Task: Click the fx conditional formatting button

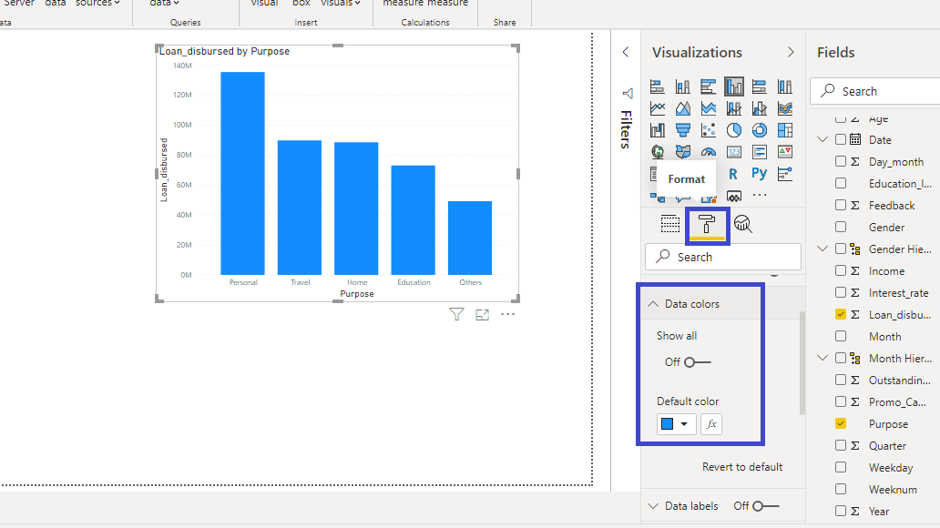Action: [711, 424]
